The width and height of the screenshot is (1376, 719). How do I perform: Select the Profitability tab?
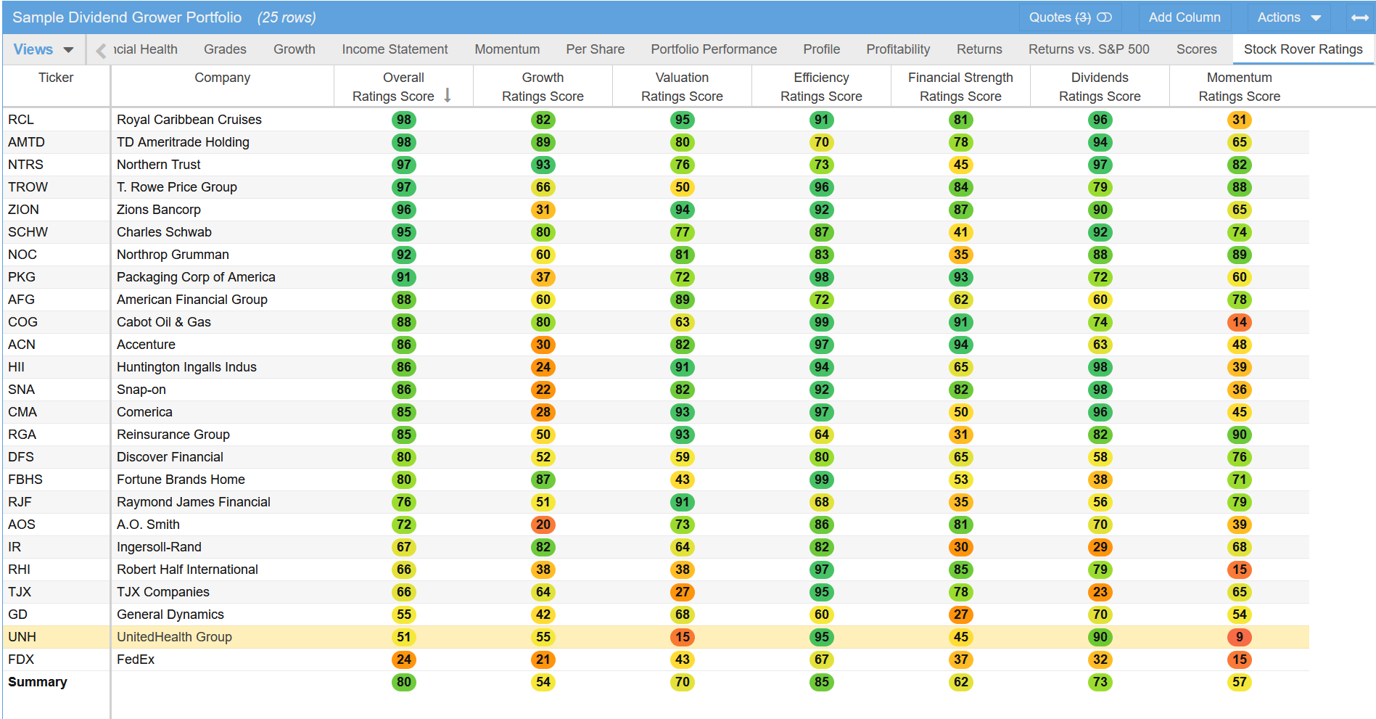pos(898,49)
